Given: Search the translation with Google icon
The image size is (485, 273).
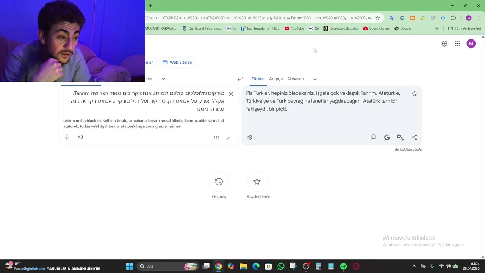Looking at the screenshot, I should coord(387,137).
